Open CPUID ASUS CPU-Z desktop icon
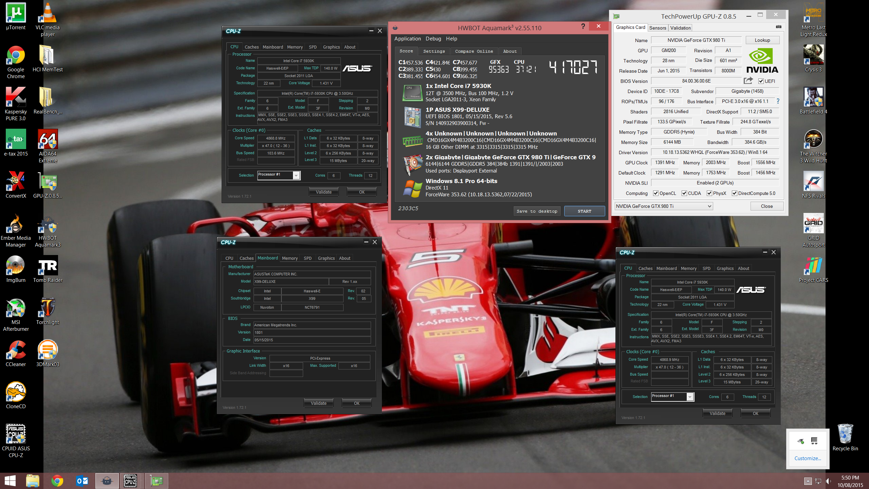The width and height of the screenshot is (869, 489). [x=16, y=441]
